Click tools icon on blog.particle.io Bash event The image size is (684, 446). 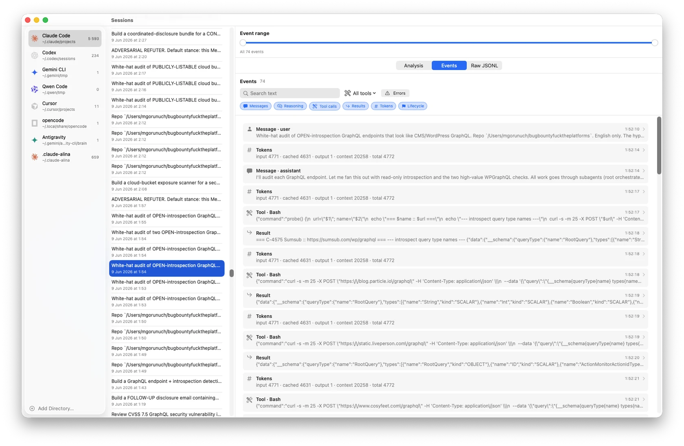250,275
